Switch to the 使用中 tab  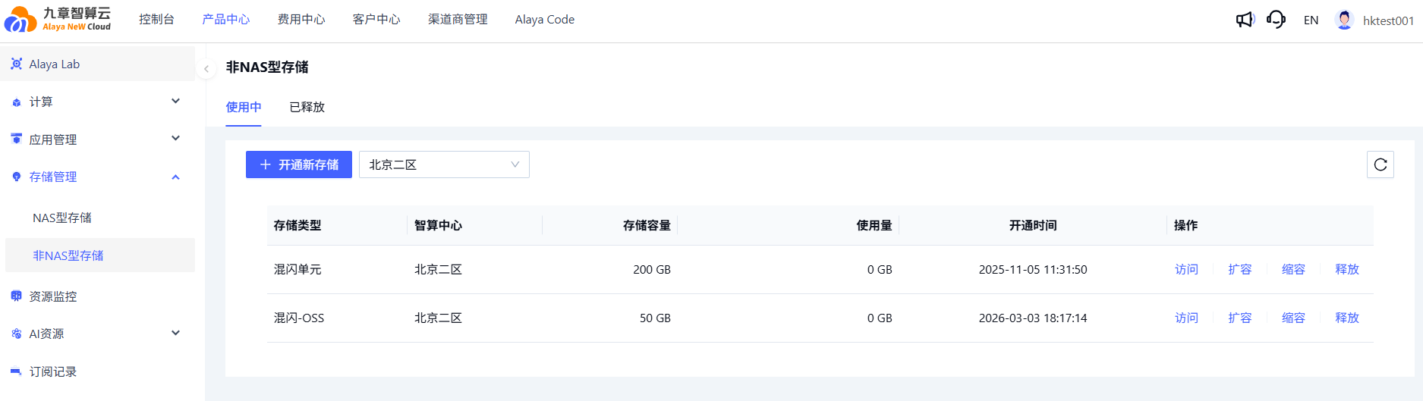pyautogui.click(x=244, y=107)
